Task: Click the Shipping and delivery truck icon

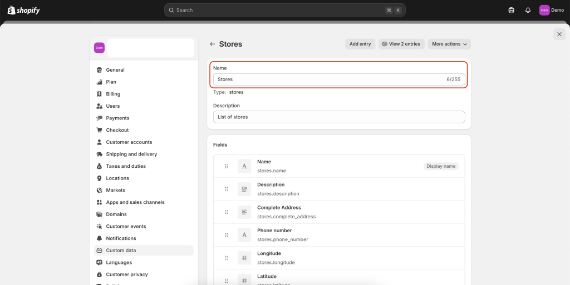Action: (99, 154)
